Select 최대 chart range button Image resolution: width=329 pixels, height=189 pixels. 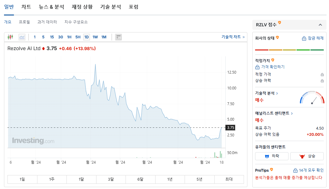click(229, 179)
